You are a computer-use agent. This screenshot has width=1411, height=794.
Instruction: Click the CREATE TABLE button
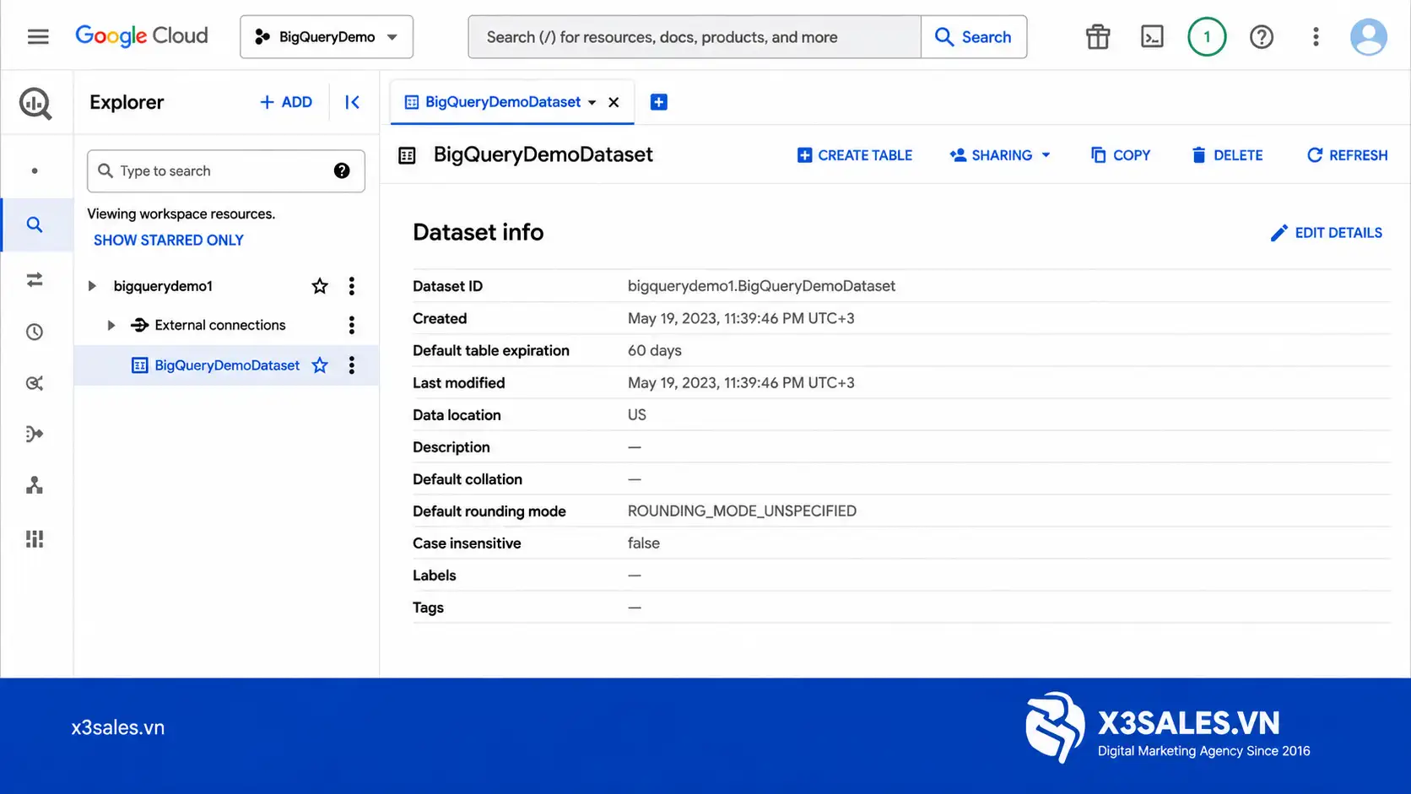point(855,155)
